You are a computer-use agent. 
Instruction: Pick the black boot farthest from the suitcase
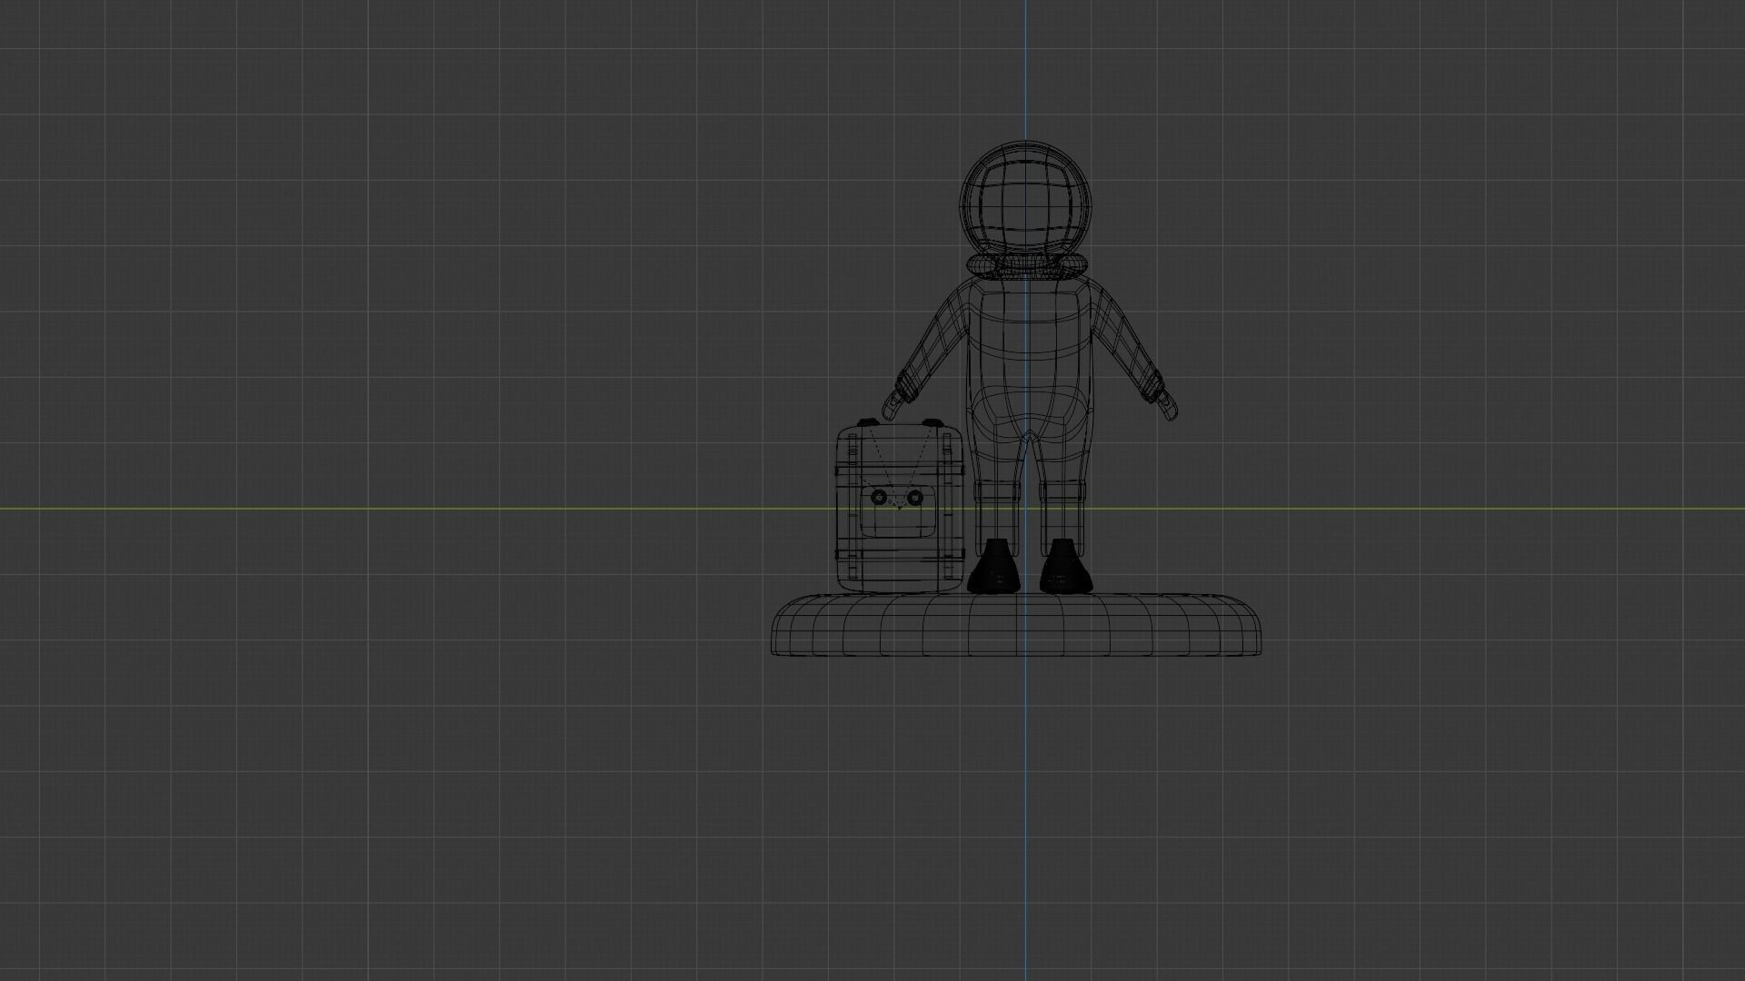1065,566
